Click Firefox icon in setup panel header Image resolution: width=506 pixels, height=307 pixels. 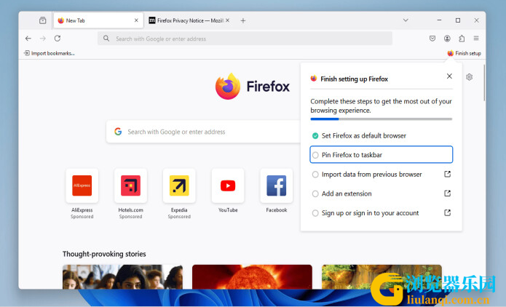[313, 79]
